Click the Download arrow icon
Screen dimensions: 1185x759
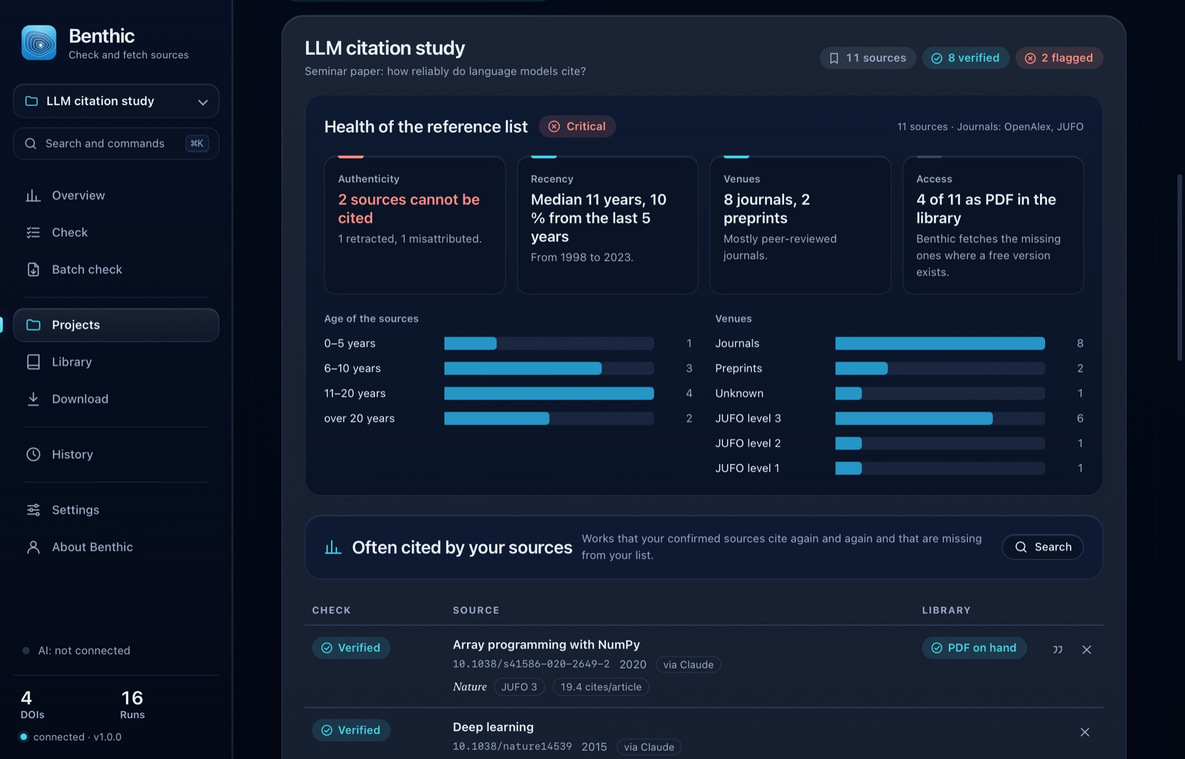[x=33, y=399]
